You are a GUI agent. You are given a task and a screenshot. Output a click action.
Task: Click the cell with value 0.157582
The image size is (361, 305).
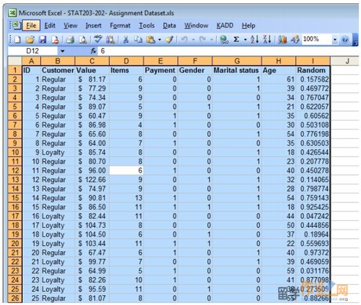(313, 80)
